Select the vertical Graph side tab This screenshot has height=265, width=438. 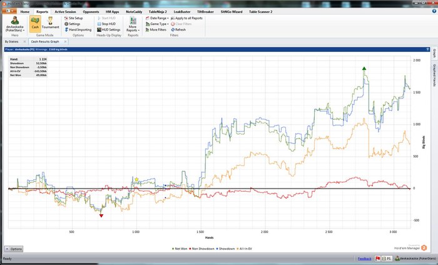point(435,53)
